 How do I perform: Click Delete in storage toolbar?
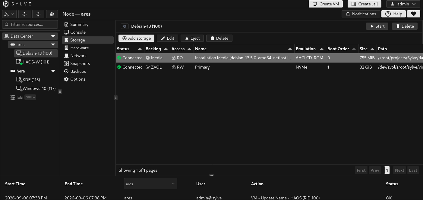219,38
